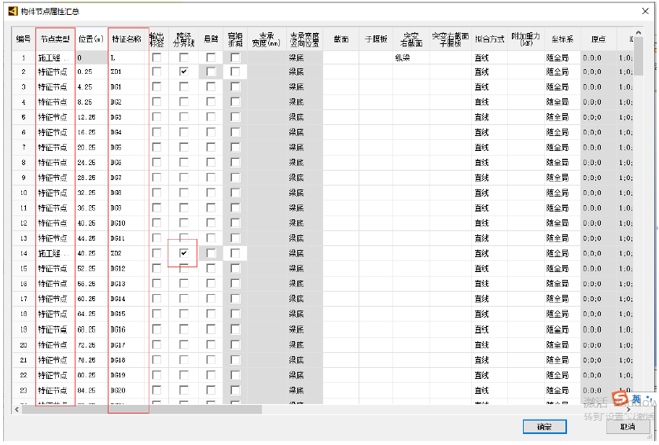Tick 悬臂 checkbox in DG15 row

tap(211, 314)
